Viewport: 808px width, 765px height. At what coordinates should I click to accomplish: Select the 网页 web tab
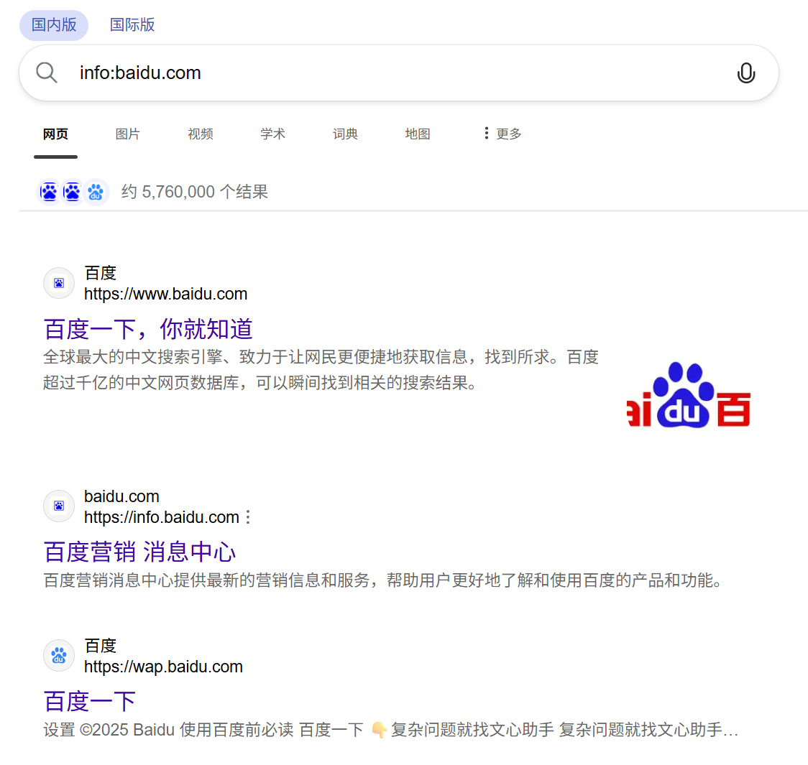[x=55, y=134]
